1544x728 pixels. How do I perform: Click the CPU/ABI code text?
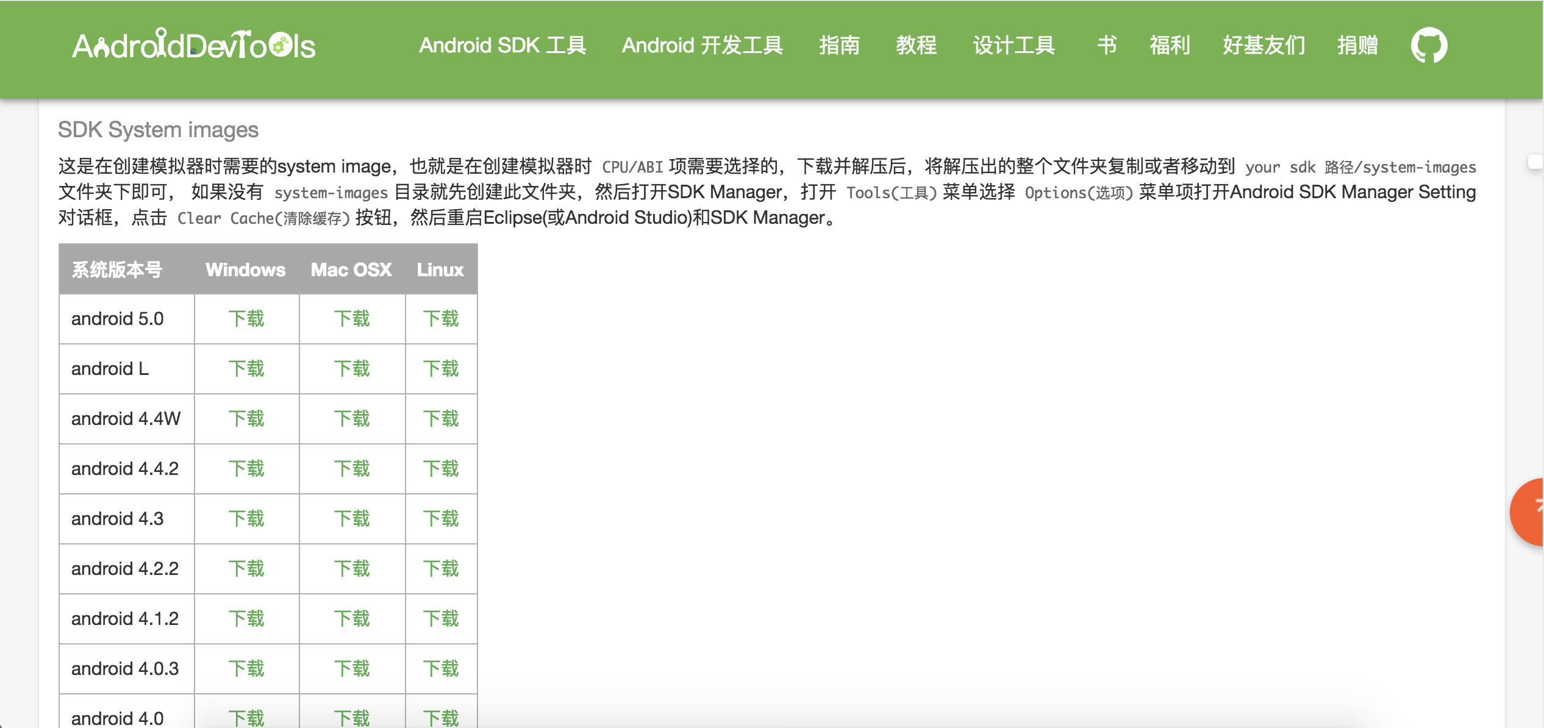(632, 167)
